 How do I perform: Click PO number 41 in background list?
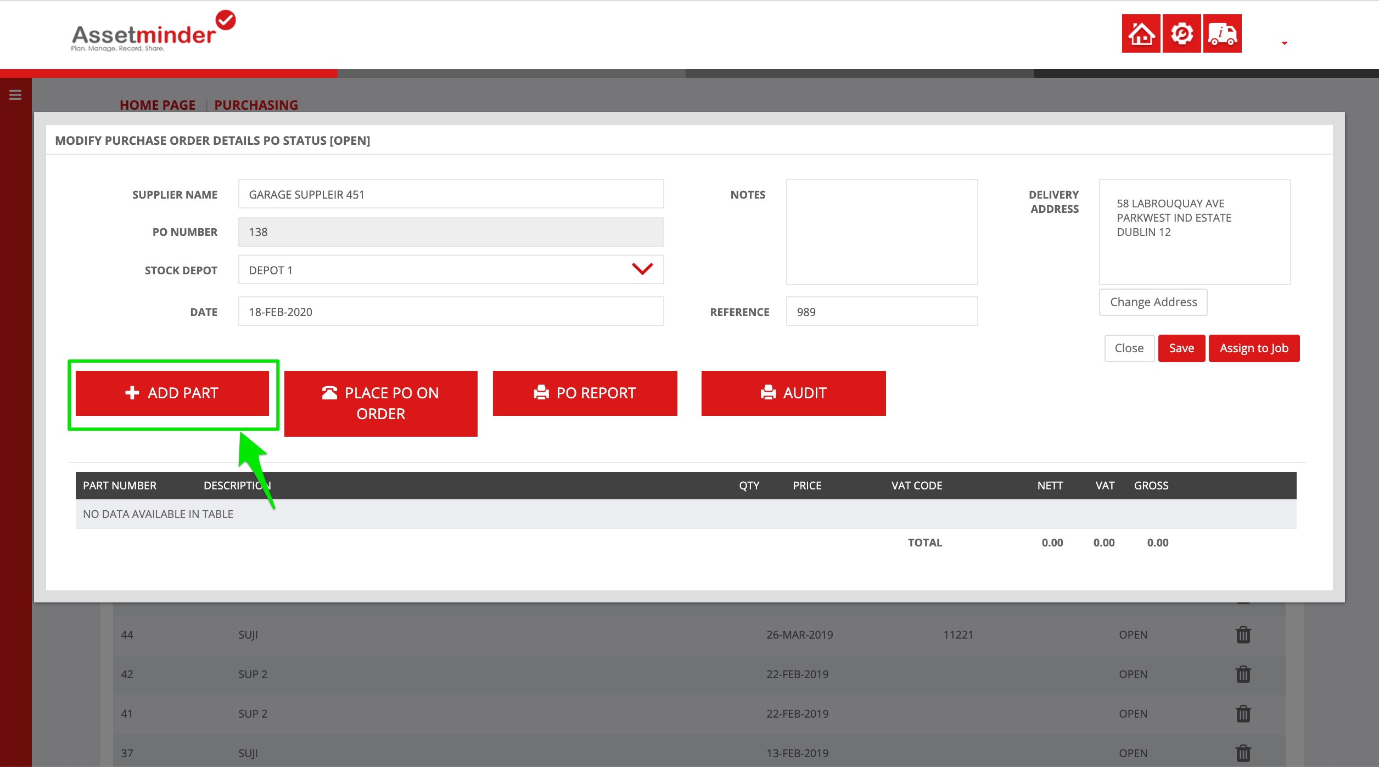(x=127, y=714)
